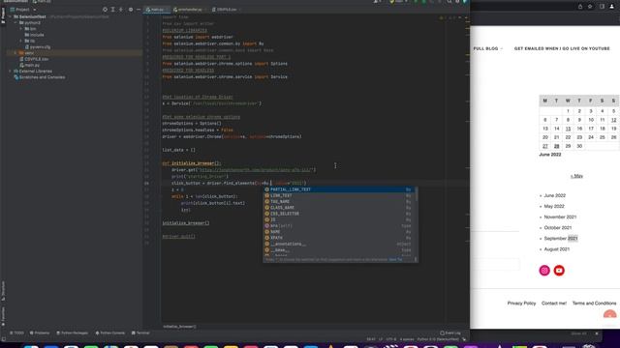Image resolution: width=620 pixels, height=348 pixels.
Task: Click calendar date 12 in browser
Action: [x=613, y=120]
